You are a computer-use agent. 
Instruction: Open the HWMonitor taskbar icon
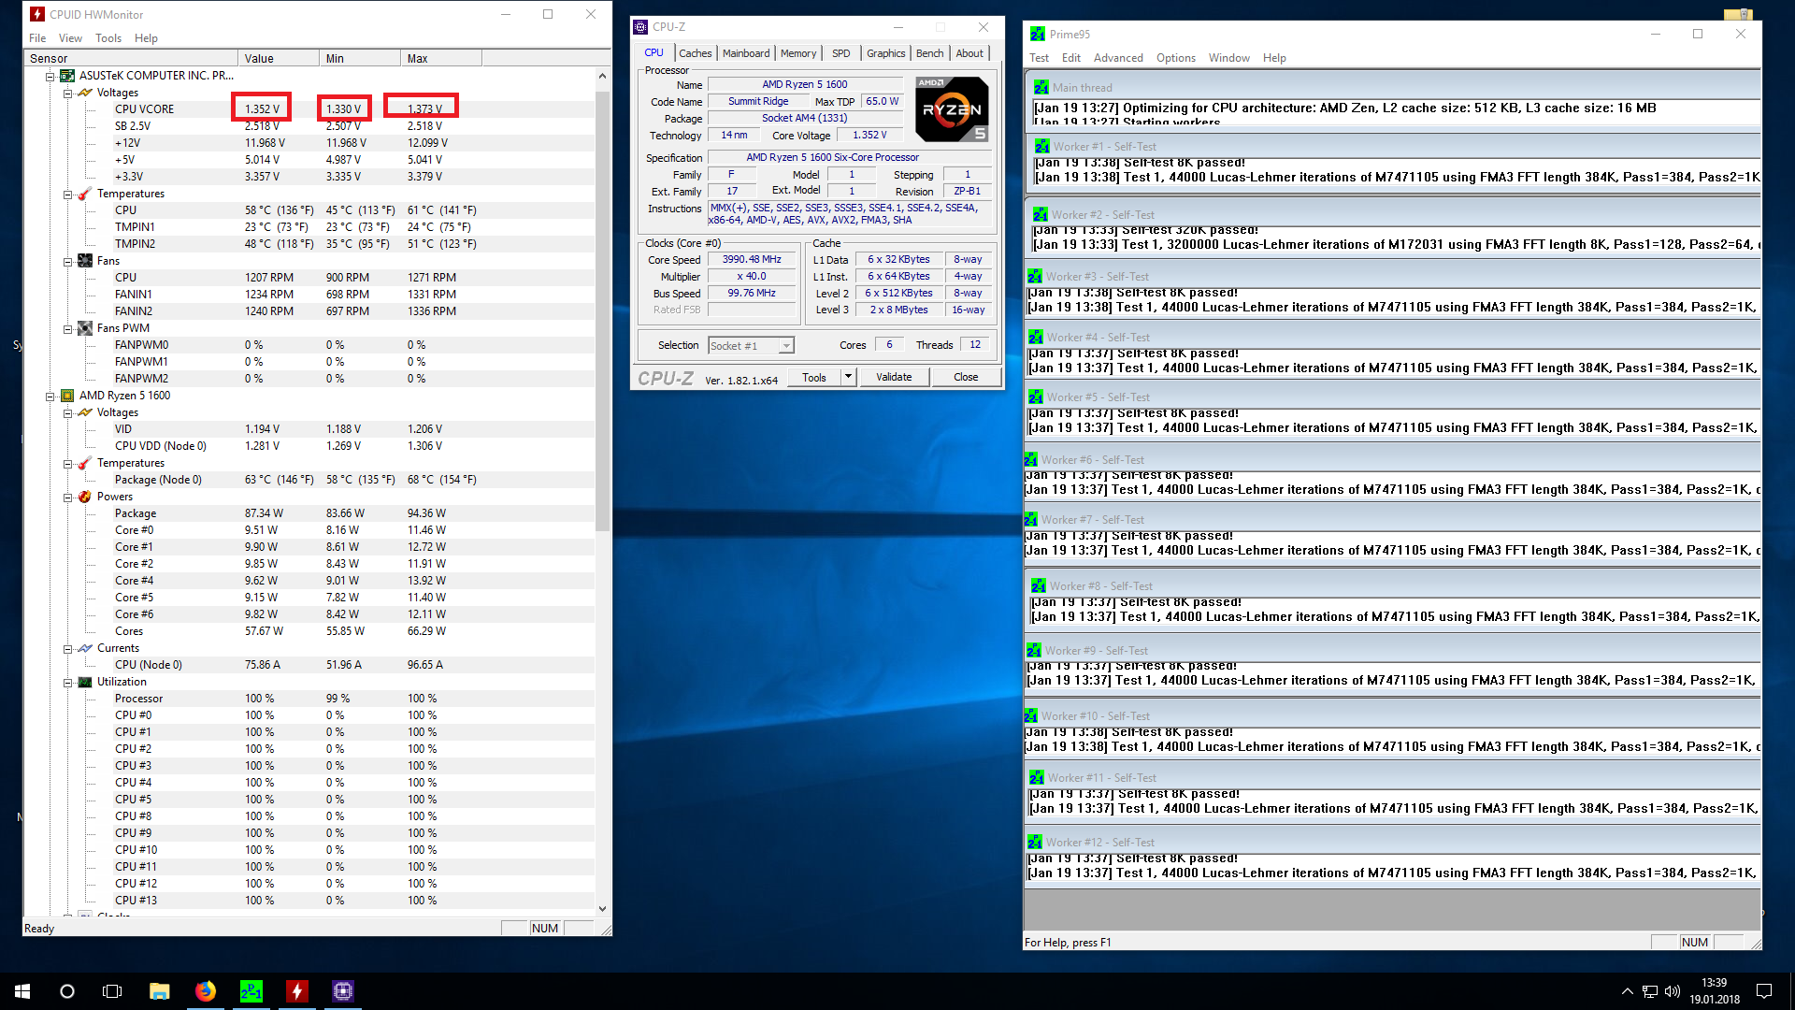coord(297,991)
